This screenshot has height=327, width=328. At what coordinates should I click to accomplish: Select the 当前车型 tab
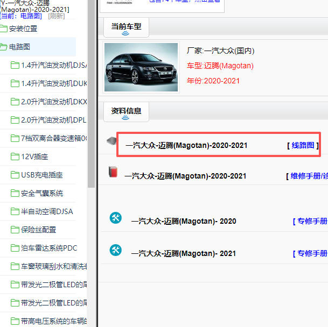126,27
